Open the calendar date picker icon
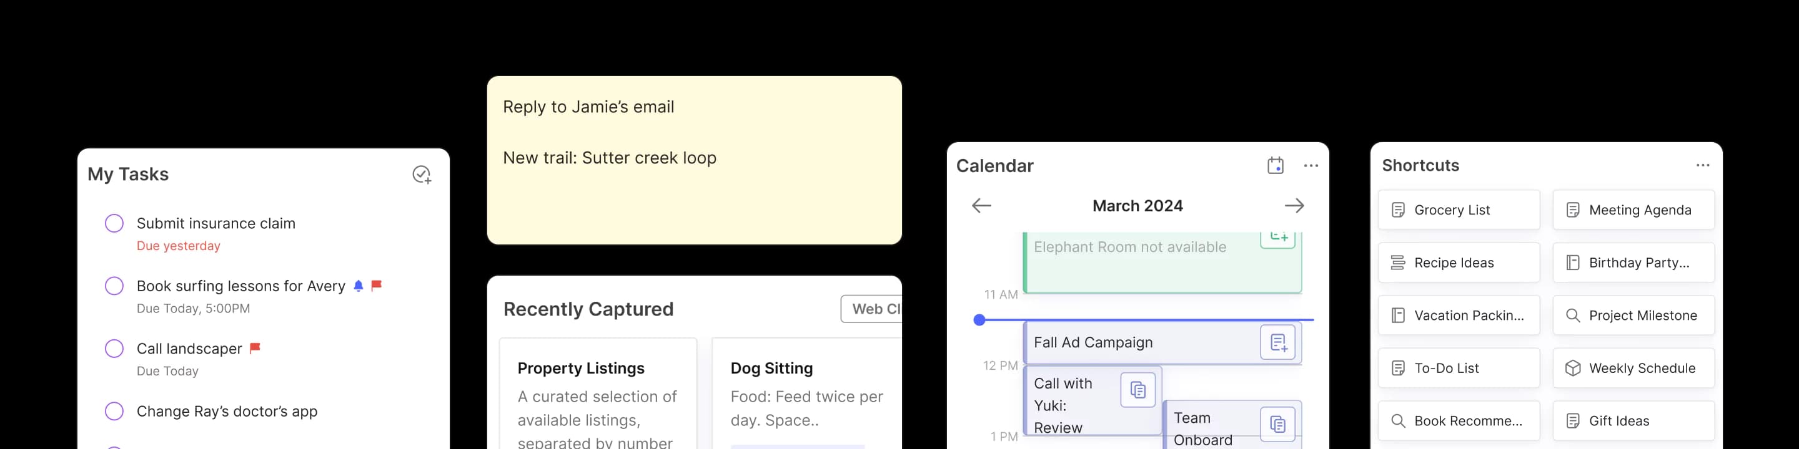This screenshot has width=1799, height=449. pos(1275,166)
